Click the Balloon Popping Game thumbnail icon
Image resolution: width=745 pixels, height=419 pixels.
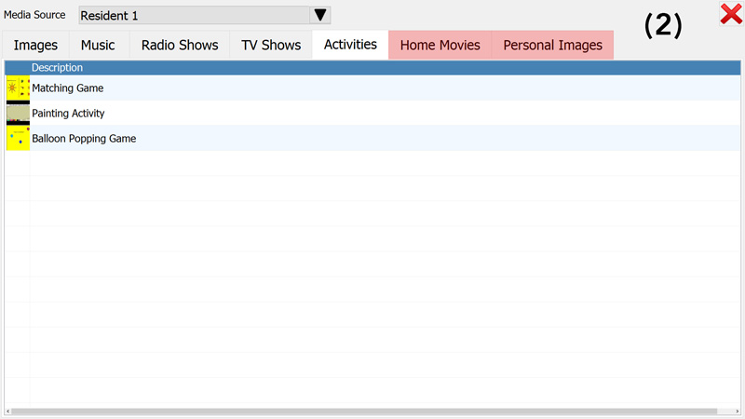(x=17, y=139)
